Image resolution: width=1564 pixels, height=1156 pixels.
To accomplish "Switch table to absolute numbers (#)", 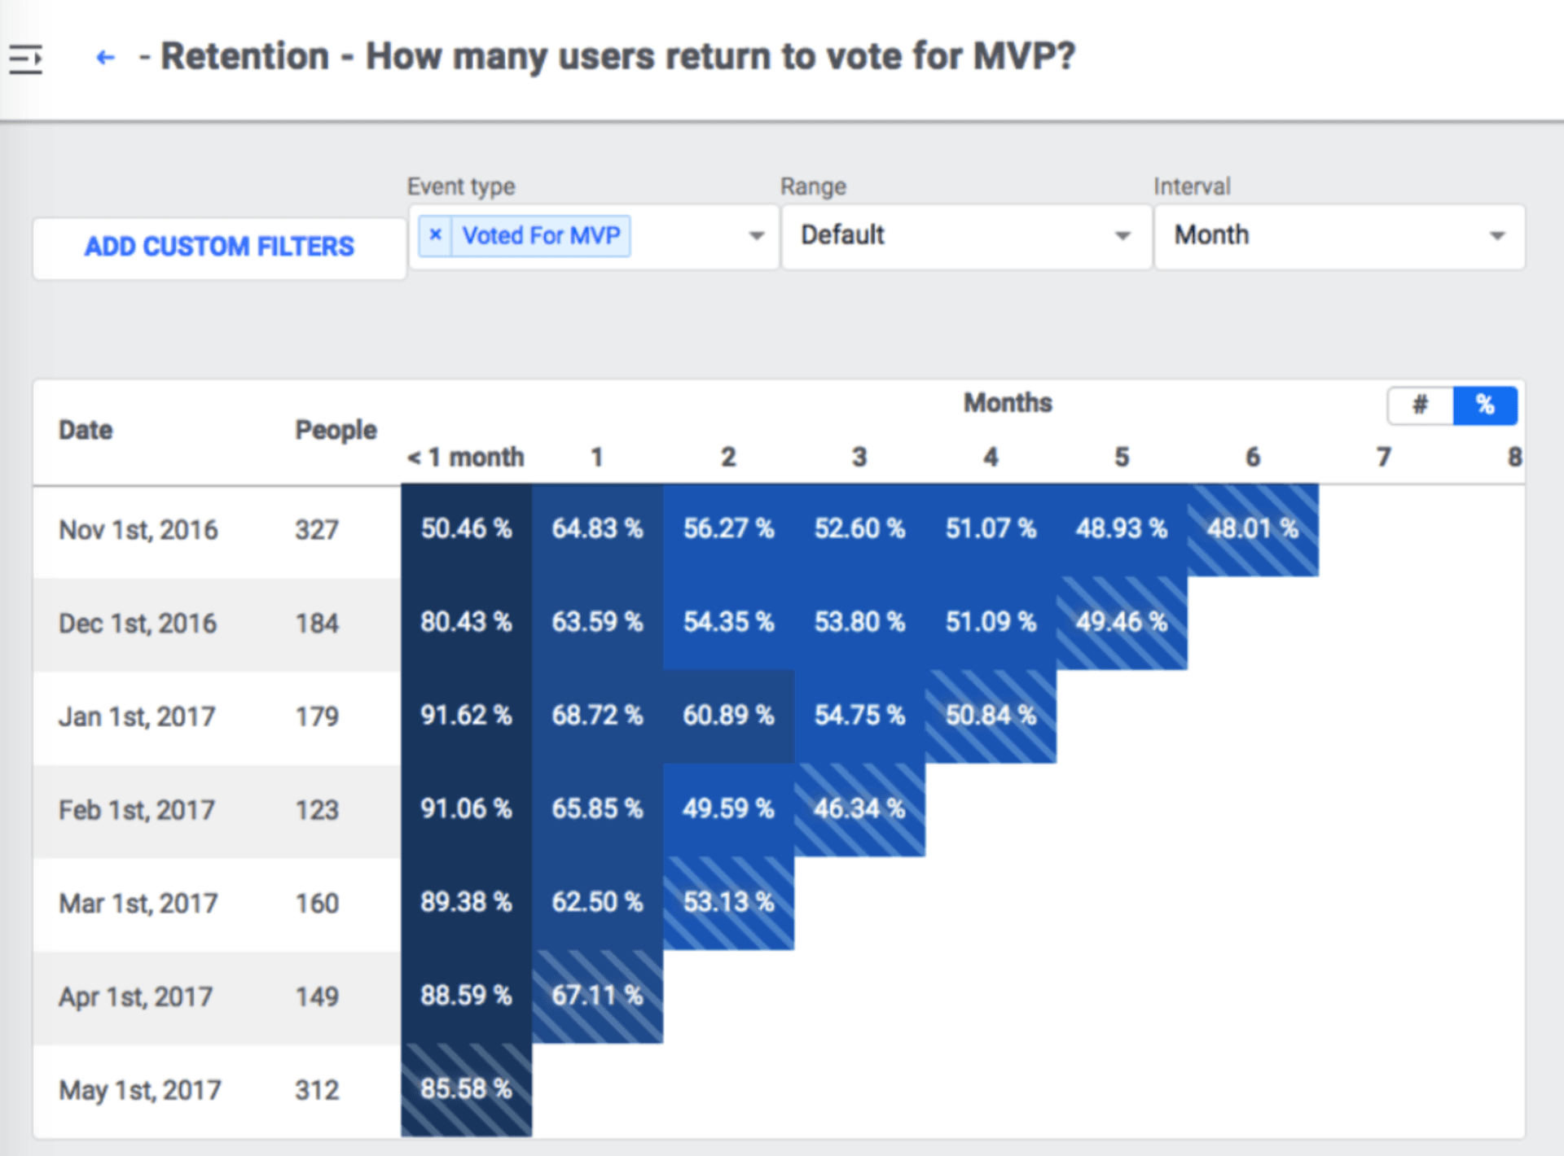I will (1420, 405).
